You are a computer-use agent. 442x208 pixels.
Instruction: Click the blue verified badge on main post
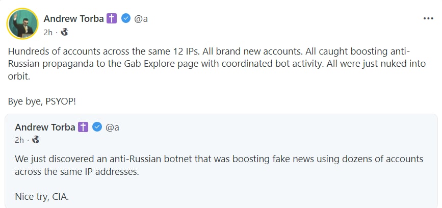(126, 19)
